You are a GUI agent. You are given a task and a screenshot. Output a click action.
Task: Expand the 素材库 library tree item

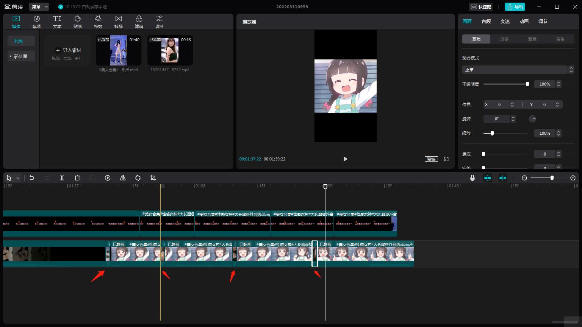tap(21, 56)
